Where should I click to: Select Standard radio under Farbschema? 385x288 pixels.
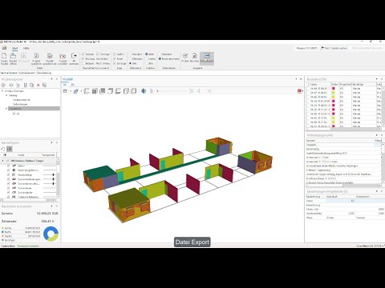[x=160, y=54]
